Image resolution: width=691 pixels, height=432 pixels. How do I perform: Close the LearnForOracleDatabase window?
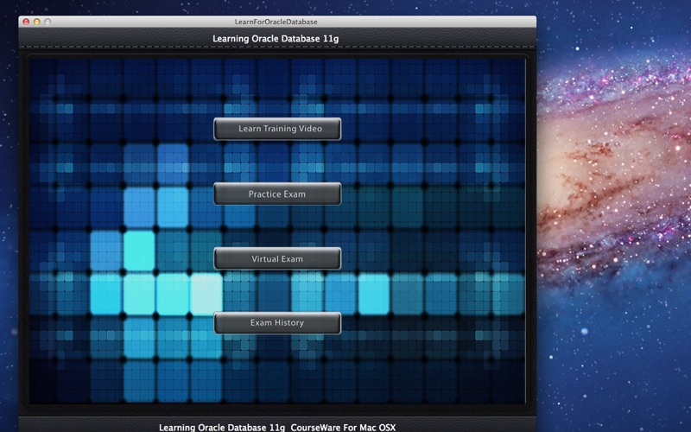[x=26, y=22]
